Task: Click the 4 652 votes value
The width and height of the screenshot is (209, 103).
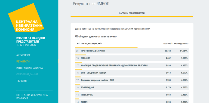Action: (x=168, y=58)
